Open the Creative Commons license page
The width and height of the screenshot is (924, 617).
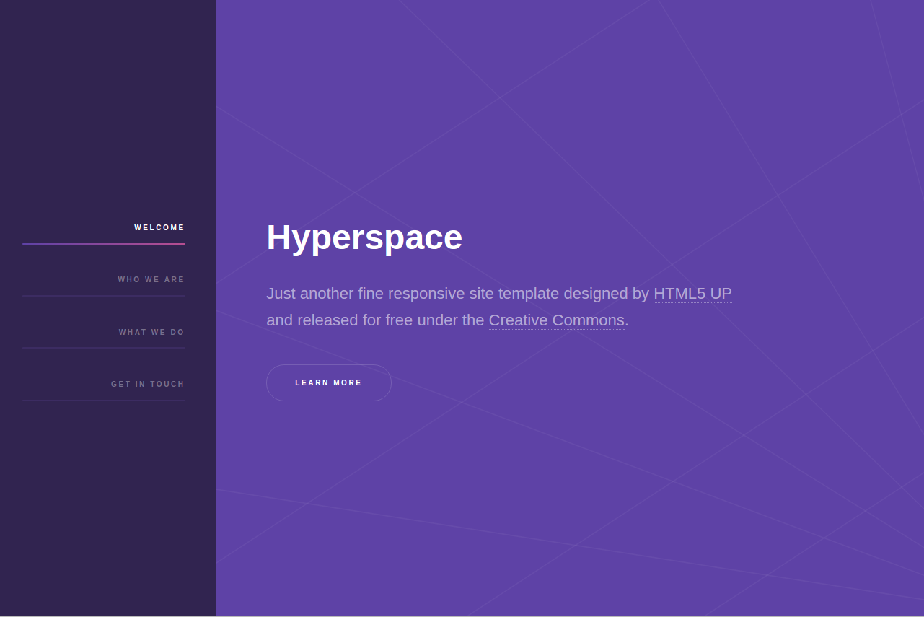pyautogui.click(x=556, y=320)
